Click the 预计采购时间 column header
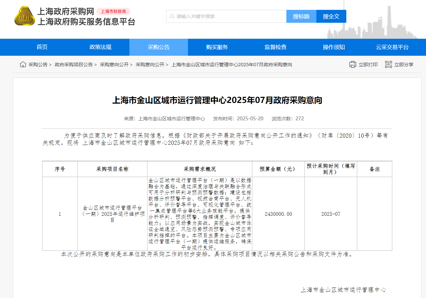Screen dimensions: 426x298 point(331,169)
